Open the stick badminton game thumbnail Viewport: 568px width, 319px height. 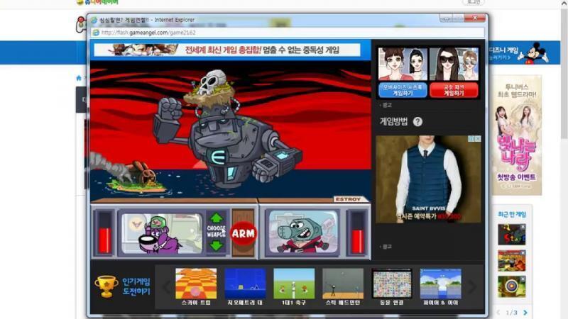(x=343, y=284)
